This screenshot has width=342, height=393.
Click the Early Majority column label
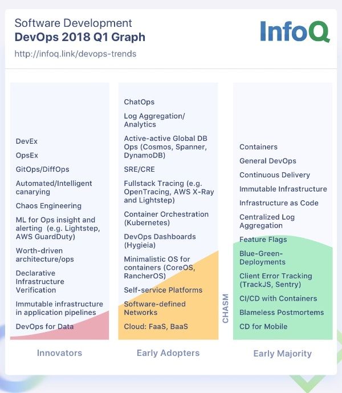282,354
